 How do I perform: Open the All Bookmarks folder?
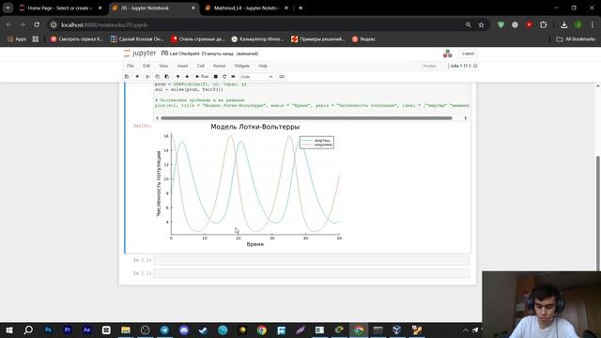coord(576,39)
